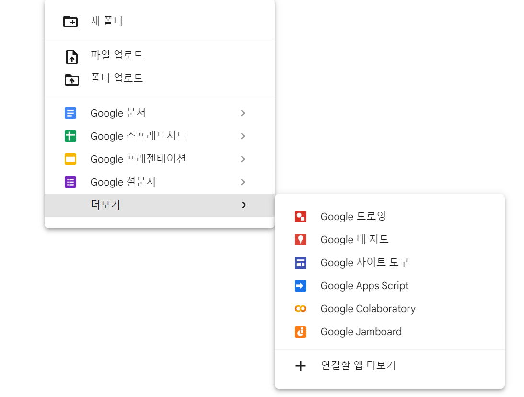The image size is (524, 397).
Task: Select 새 폴더 menu item
Action: 160,22
